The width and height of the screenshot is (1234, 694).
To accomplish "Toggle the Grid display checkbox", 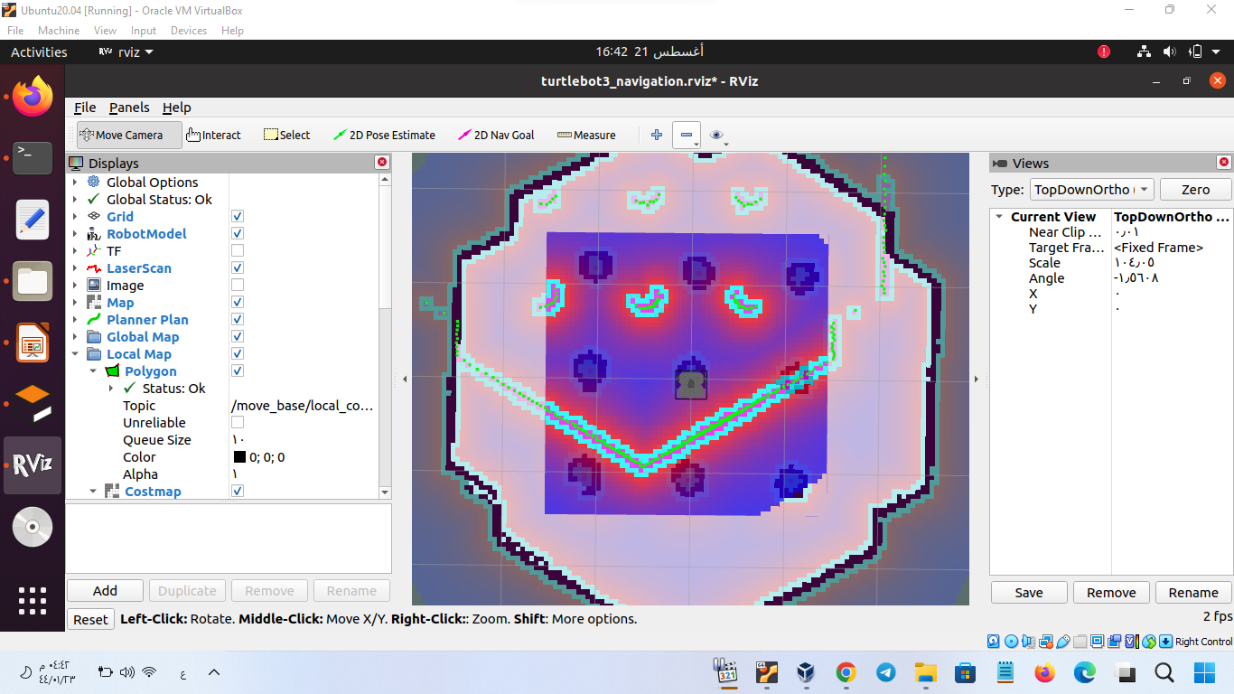I will [238, 217].
